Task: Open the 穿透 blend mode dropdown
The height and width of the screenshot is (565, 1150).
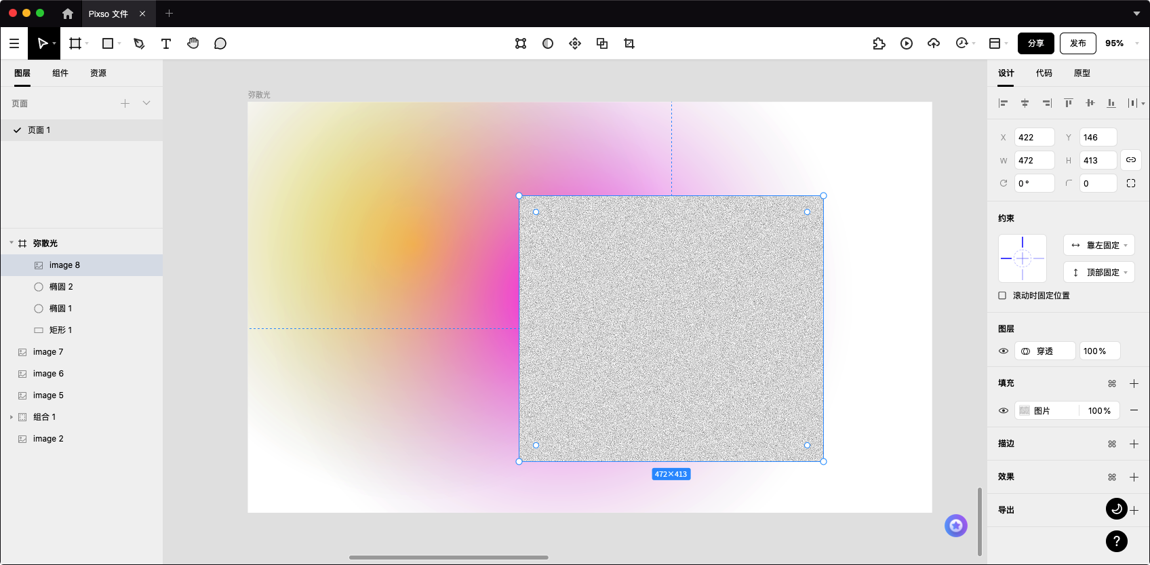Action: [1045, 351]
